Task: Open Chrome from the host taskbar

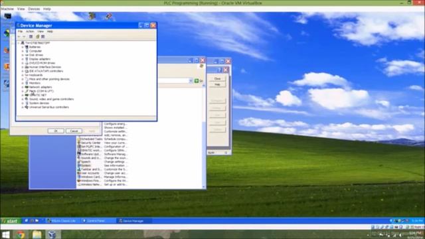Action: 21,234
